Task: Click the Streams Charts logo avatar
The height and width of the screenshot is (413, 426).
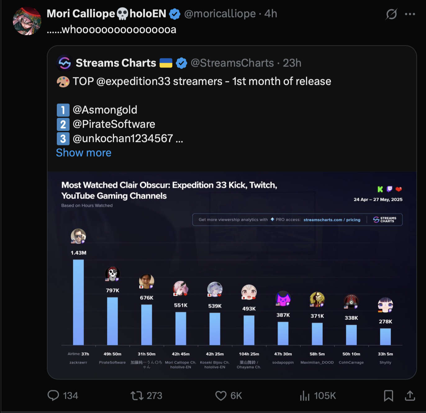Action: click(x=65, y=63)
